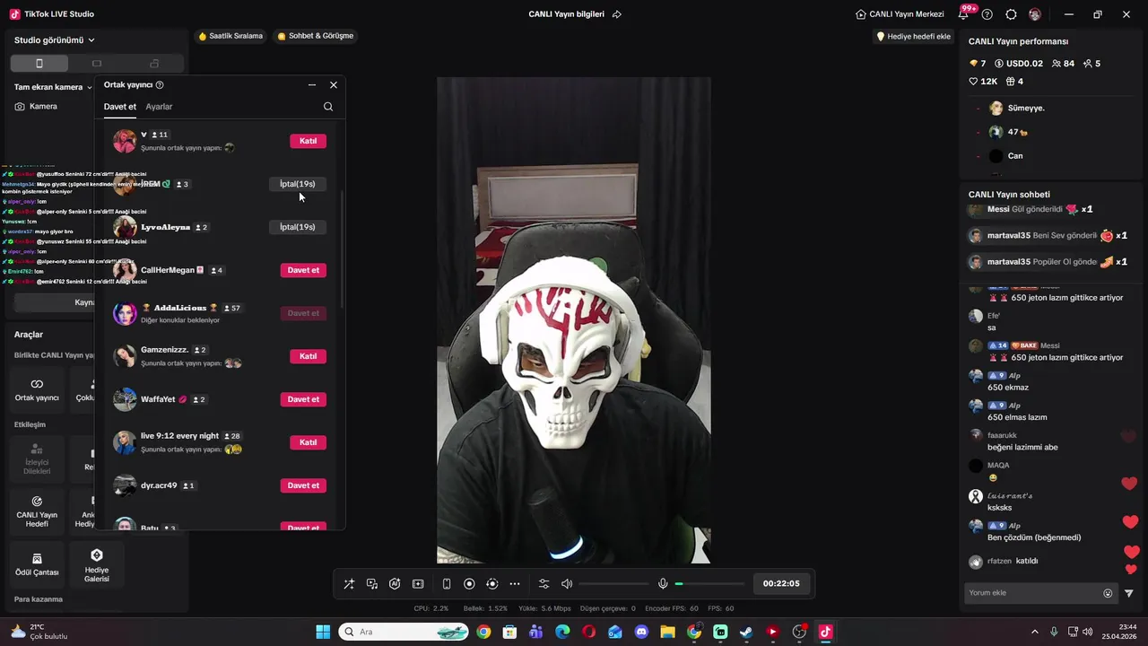Open the AI tools hexagon icon
1148x646 pixels.
point(395,584)
